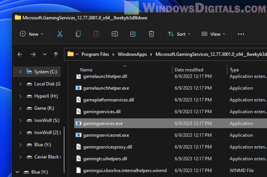Image resolution: width=267 pixels, height=177 pixels.
Task: Go forward with the right arrow
Action: 33,54
